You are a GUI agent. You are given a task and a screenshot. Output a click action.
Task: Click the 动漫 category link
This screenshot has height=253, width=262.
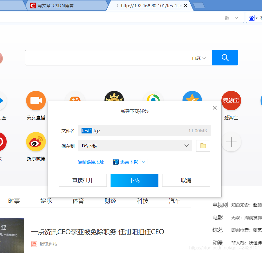[218, 243]
